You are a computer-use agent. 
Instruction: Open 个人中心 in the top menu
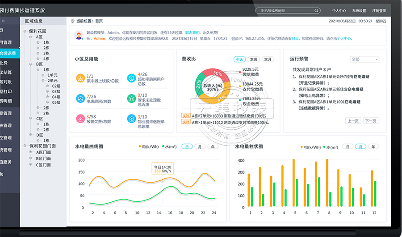click(x=339, y=10)
